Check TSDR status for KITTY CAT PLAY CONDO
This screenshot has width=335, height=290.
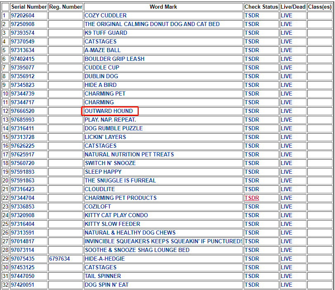[252, 215]
